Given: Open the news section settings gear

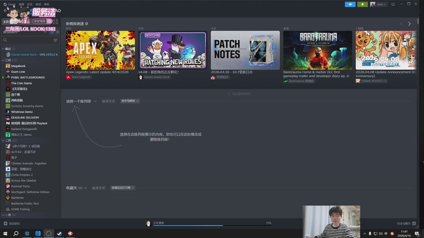Looking at the screenshot, I should [x=86, y=24].
